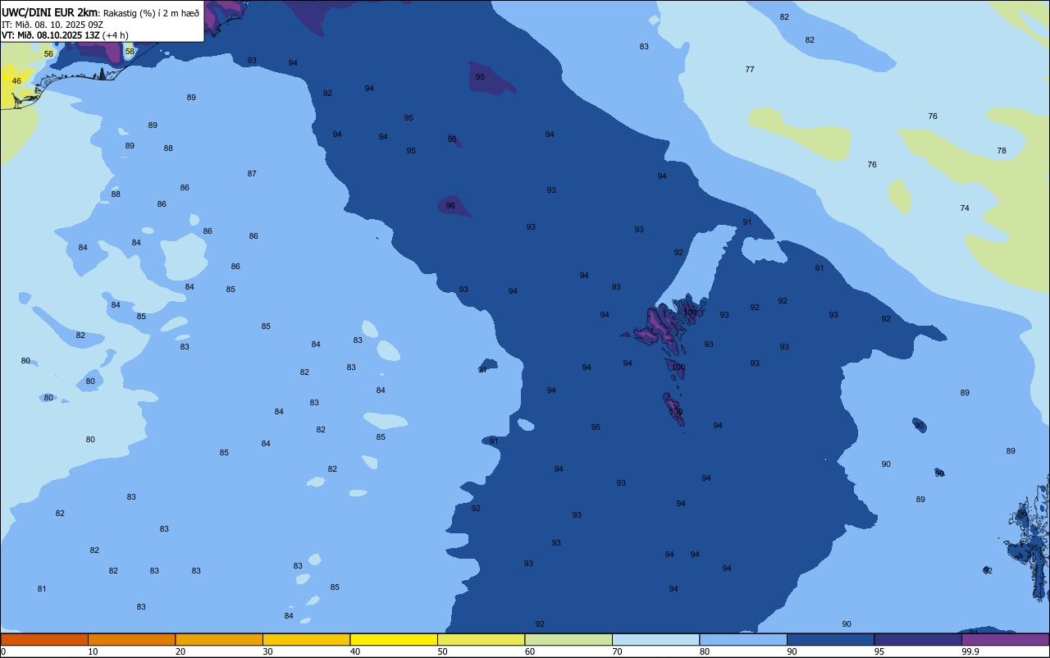
Task: Click the 74 humidity value on the map
Action: [965, 208]
